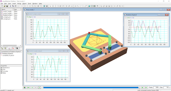Uncheck the Meter property checkbox
Screen dimensions: 171x91
pos(2,73)
